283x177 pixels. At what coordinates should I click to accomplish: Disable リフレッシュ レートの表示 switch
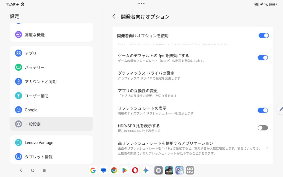point(263,110)
